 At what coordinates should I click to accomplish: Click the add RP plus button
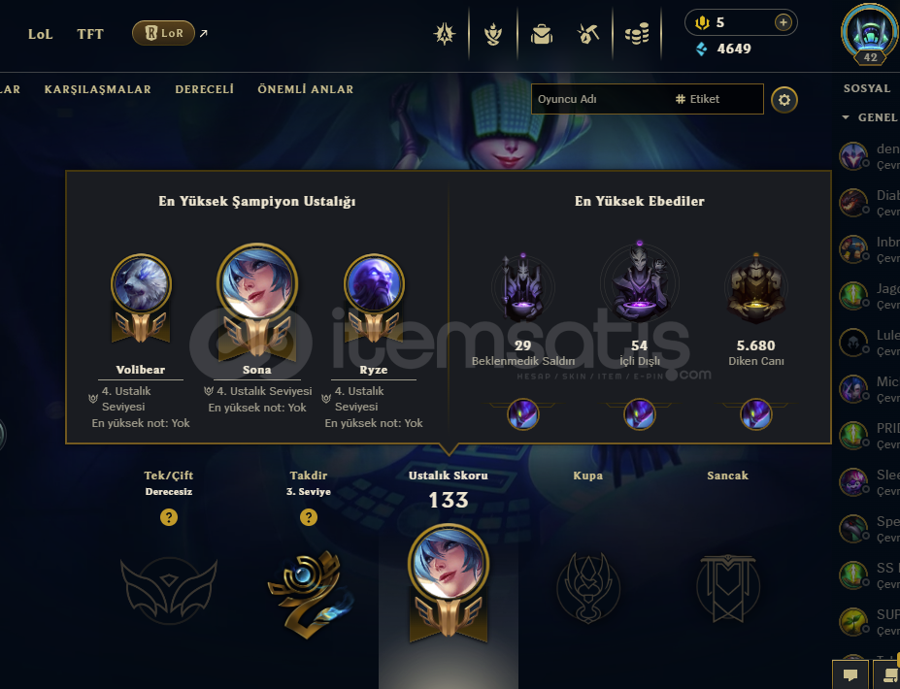pos(783,22)
